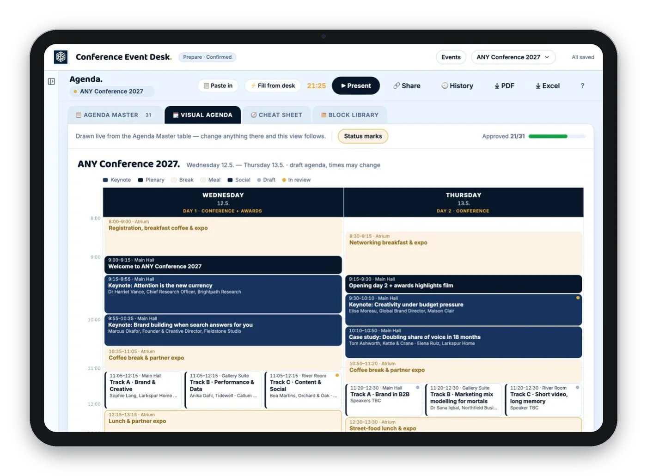Toggle the Status marks button
Viewport: 647px width, 476px height.
363,136
